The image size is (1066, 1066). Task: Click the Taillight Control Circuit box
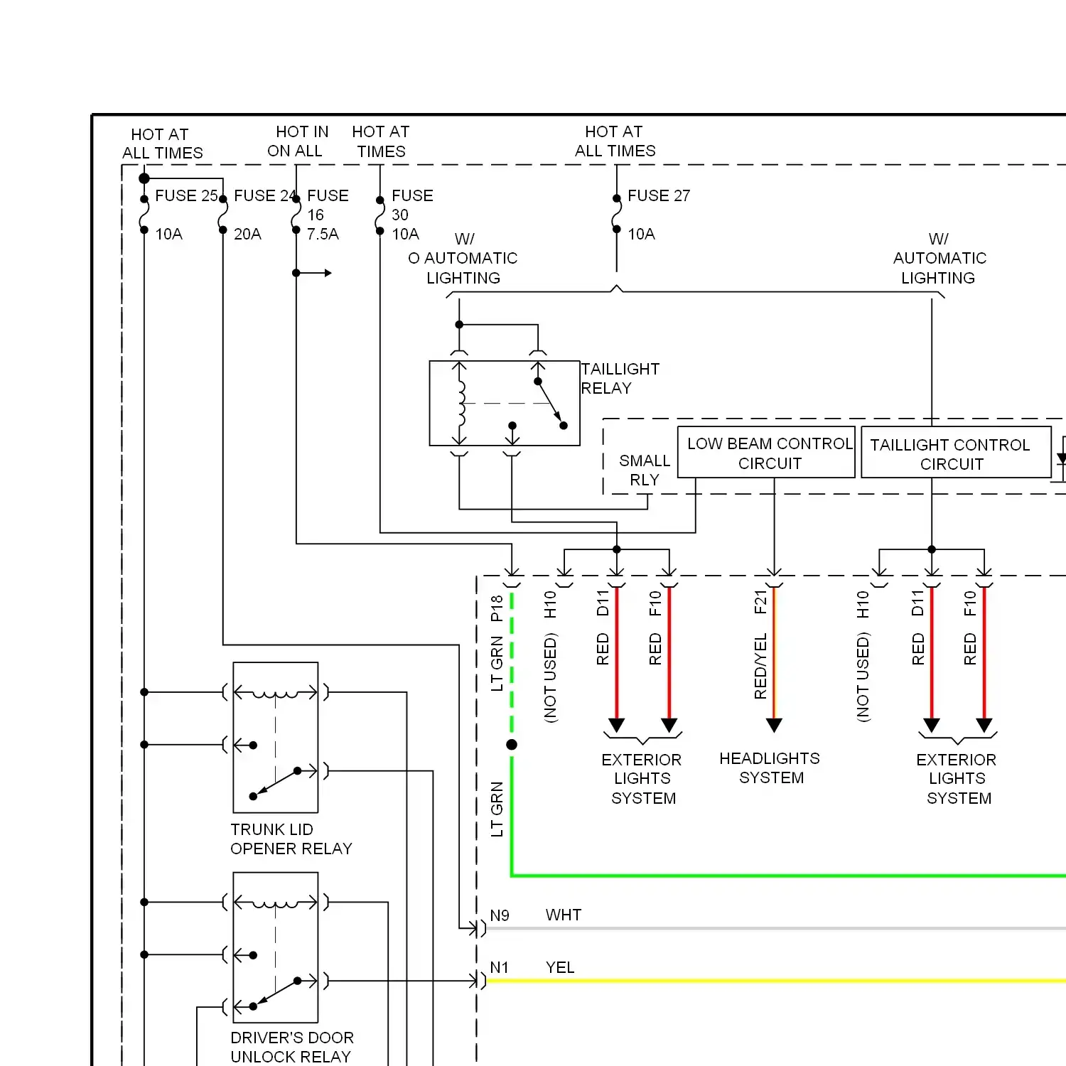(955, 453)
